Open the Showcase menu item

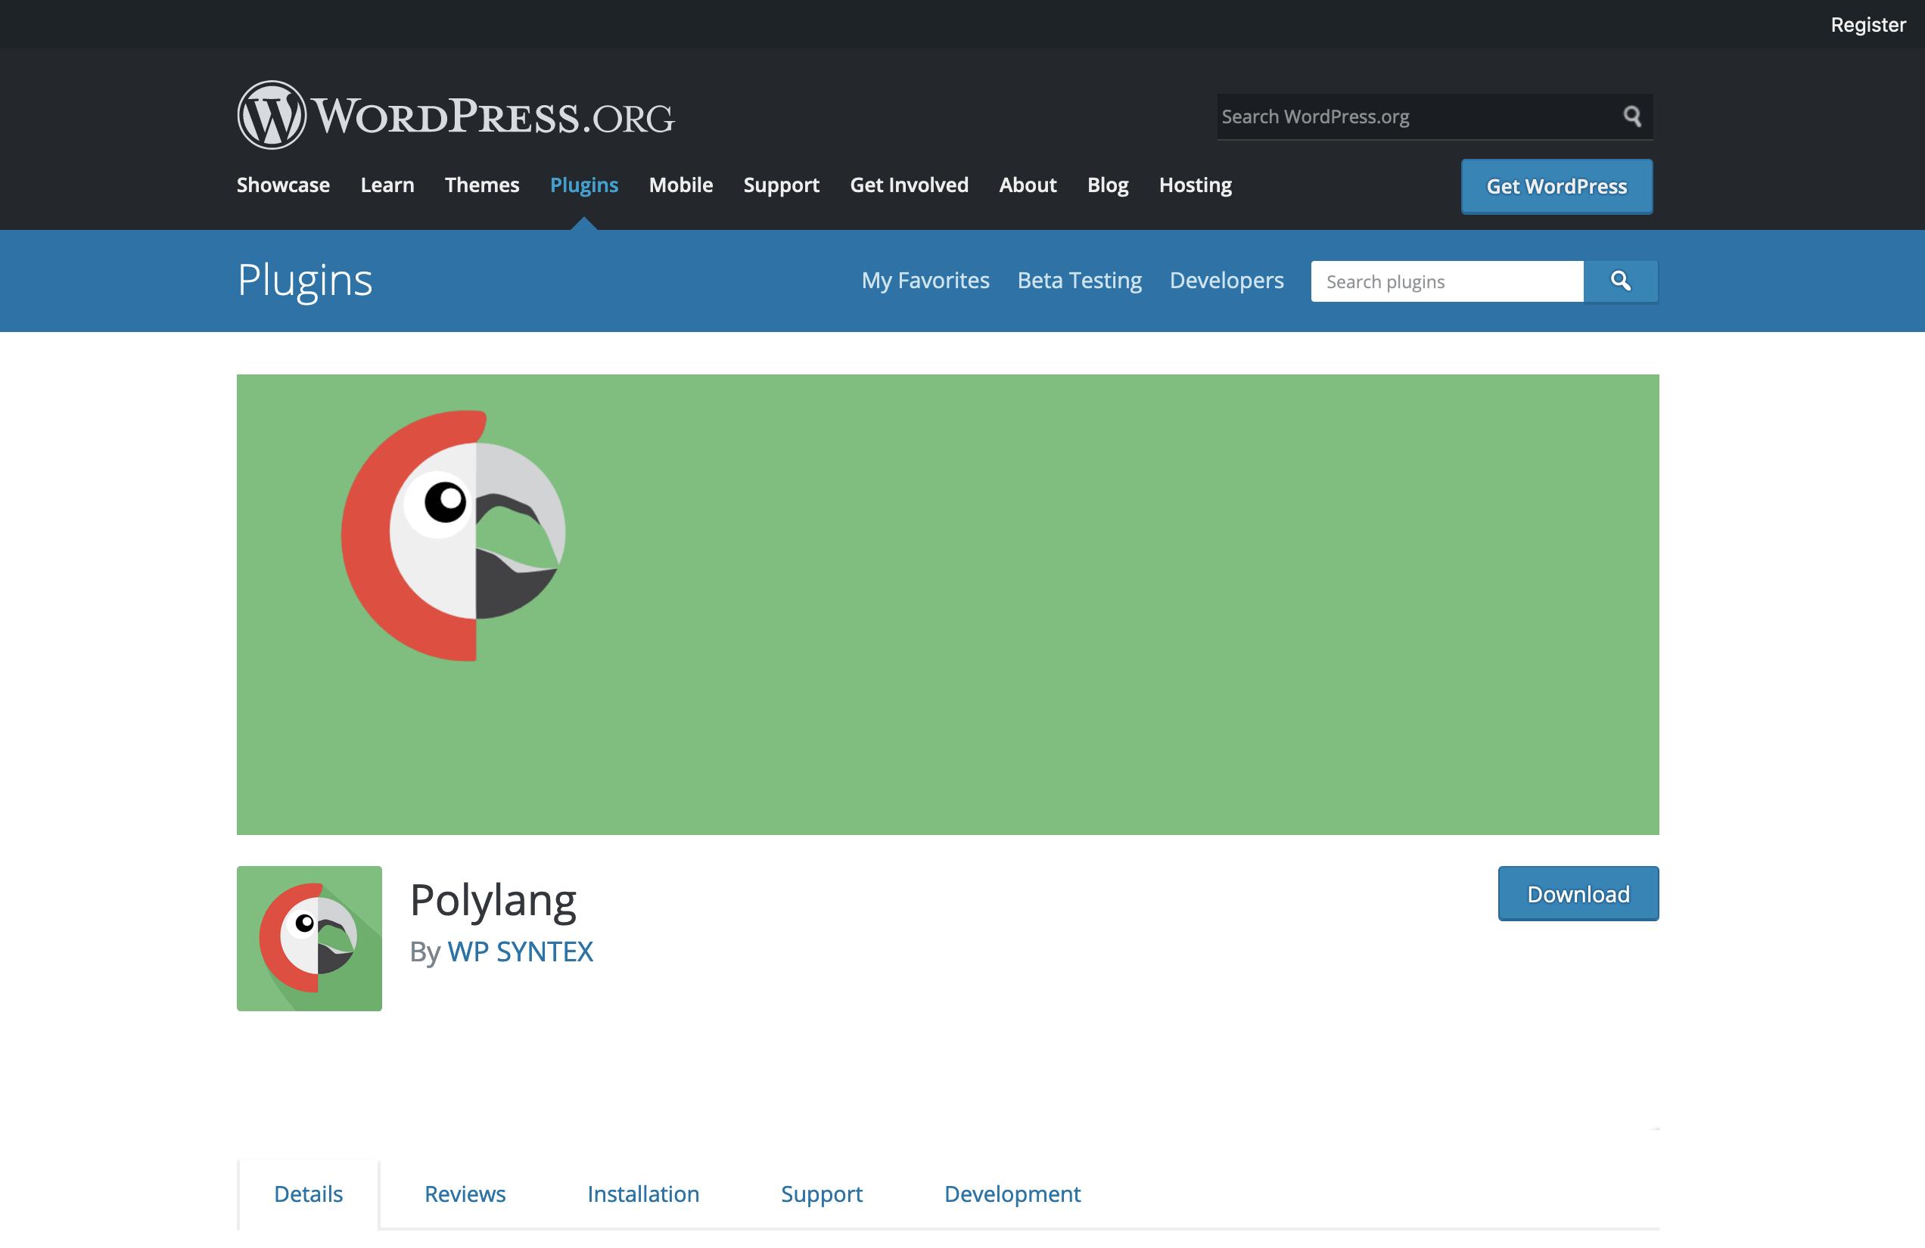282,185
